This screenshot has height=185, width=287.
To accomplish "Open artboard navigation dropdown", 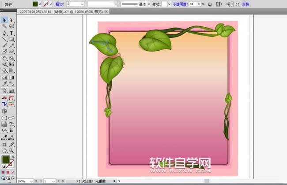I will 53,181.
